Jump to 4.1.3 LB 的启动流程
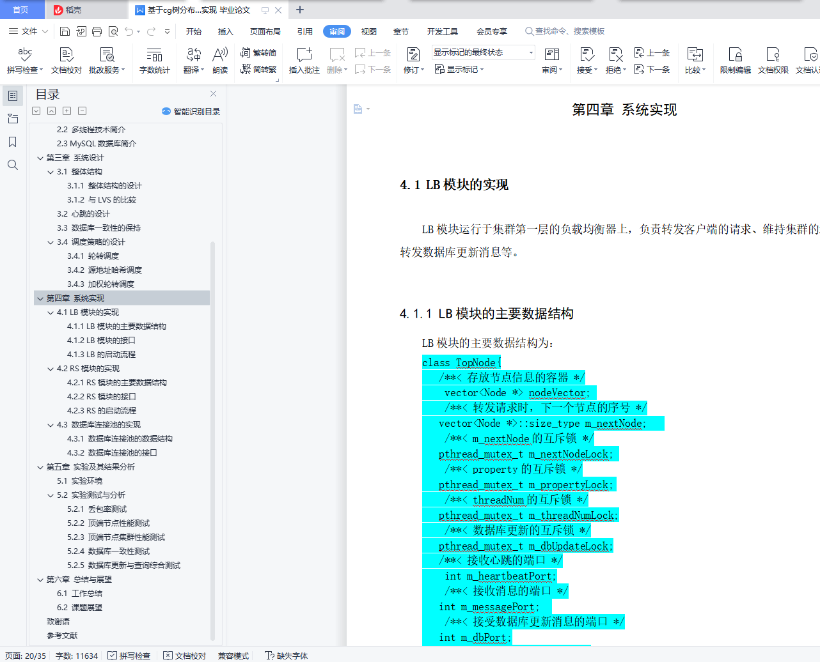820x662 pixels. 101,355
